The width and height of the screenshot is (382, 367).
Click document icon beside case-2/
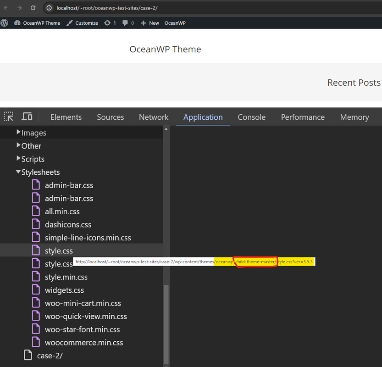[28, 355]
